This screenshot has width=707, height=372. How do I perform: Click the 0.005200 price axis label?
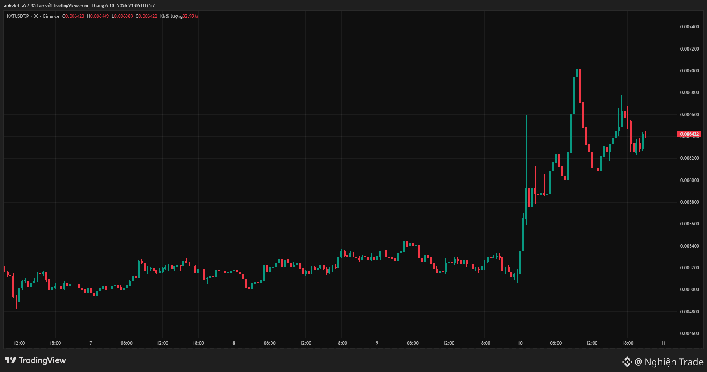click(690, 268)
